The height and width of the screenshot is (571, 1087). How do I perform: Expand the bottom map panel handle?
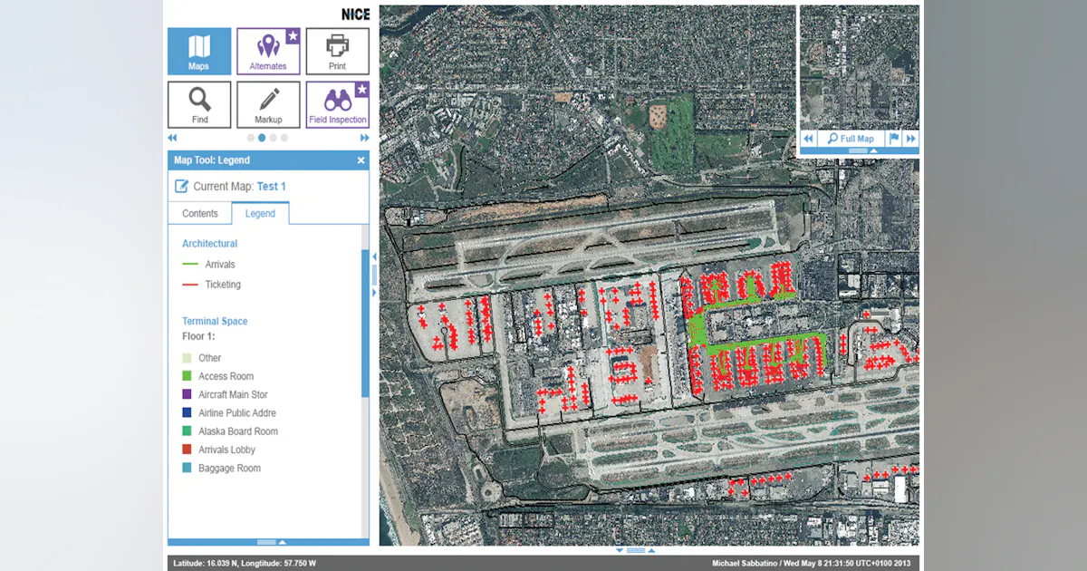coord(636,550)
